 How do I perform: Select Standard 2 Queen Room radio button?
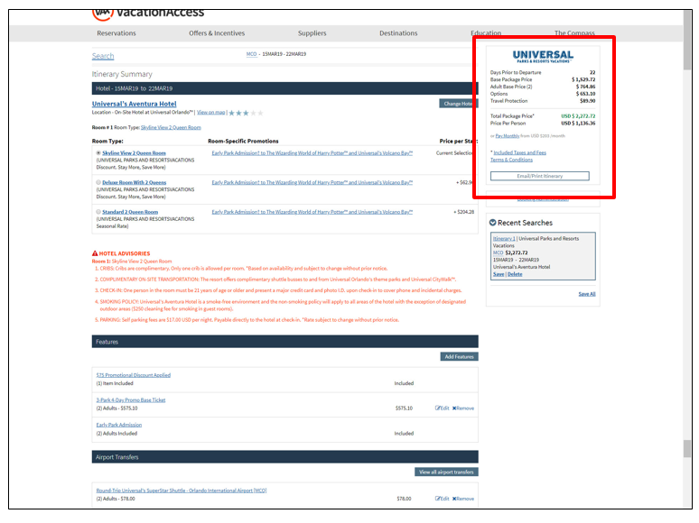point(98,212)
